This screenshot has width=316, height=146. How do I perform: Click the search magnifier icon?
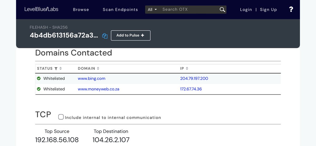[222, 9]
